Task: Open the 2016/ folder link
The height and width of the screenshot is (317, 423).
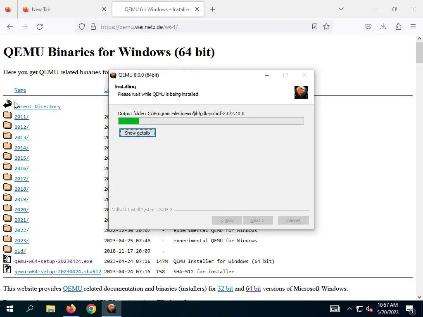Action: click(21, 168)
